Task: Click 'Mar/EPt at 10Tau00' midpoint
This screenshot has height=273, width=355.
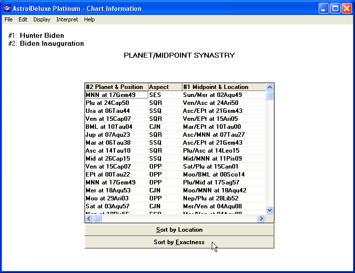Action: [224, 126]
